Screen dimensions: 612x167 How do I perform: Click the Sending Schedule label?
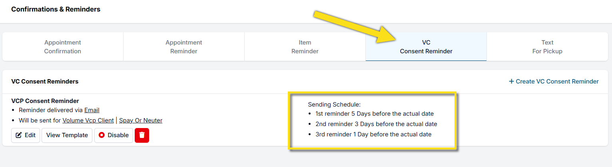pos(334,105)
